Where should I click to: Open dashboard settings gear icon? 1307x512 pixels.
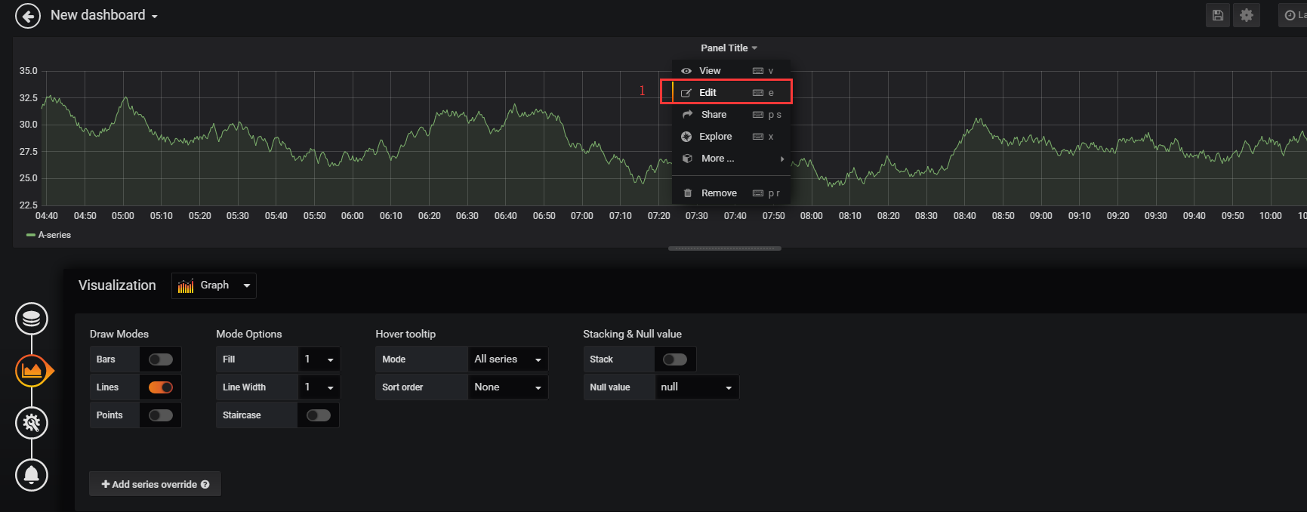click(1247, 15)
